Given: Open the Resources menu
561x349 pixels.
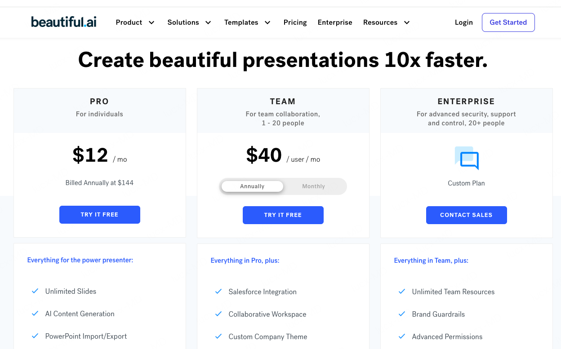Looking at the screenshot, I should [x=380, y=22].
